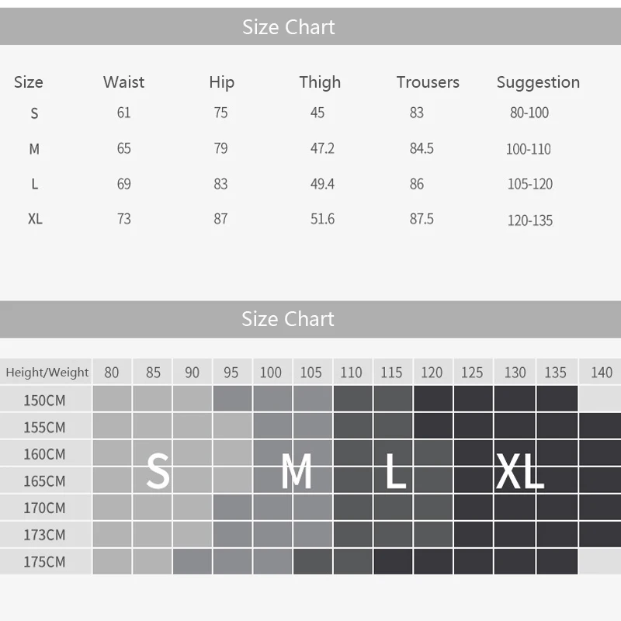Viewport: 621px width, 621px height.
Task: Select the 47.2 thigh value
Action: [322, 148]
